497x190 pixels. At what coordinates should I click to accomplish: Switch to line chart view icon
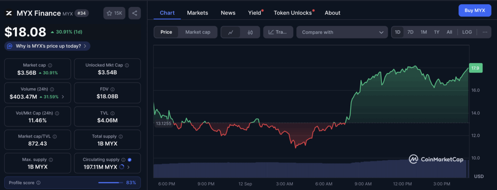[x=231, y=32]
